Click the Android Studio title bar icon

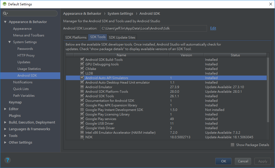point(4,4)
